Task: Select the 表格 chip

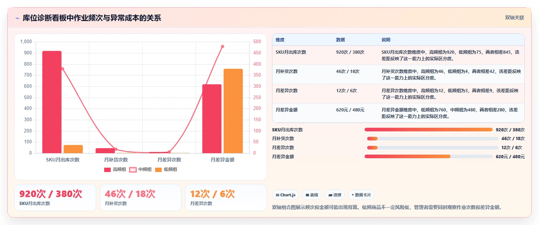Action: [x=311, y=195]
